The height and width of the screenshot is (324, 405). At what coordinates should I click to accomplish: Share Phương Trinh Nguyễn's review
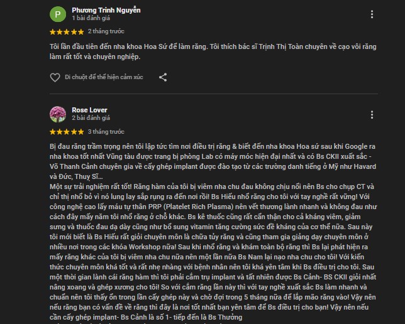(163, 77)
